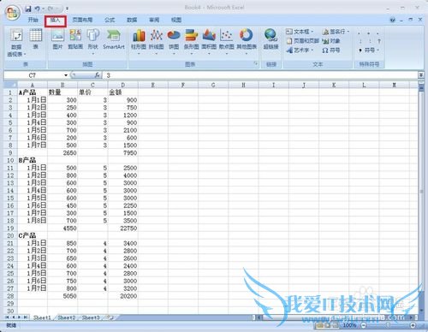Zoom out with the minus button
The height and width of the screenshot is (332, 428).
pos(364,325)
